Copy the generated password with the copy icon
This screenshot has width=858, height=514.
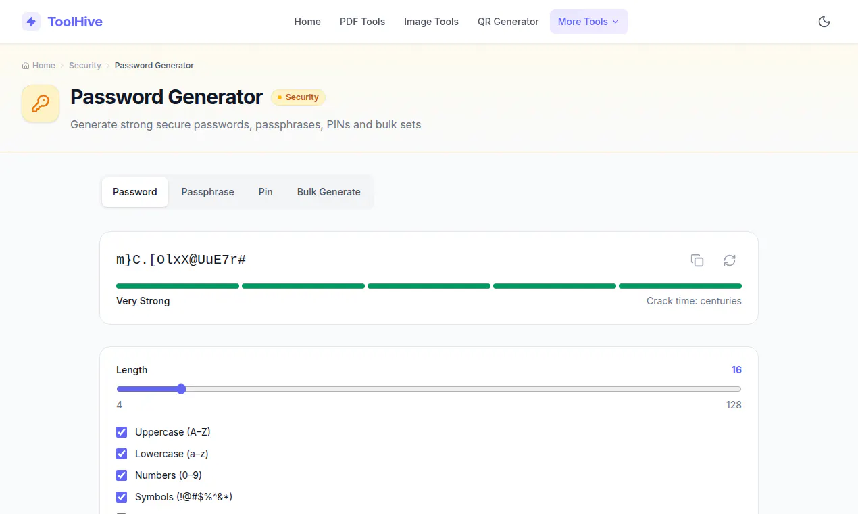point(697,260)
